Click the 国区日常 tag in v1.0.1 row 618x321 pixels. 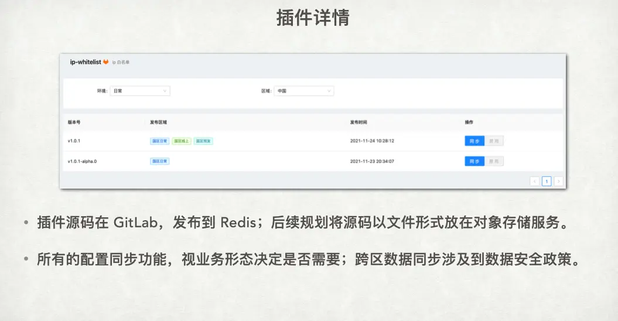[x=159, y=141]
